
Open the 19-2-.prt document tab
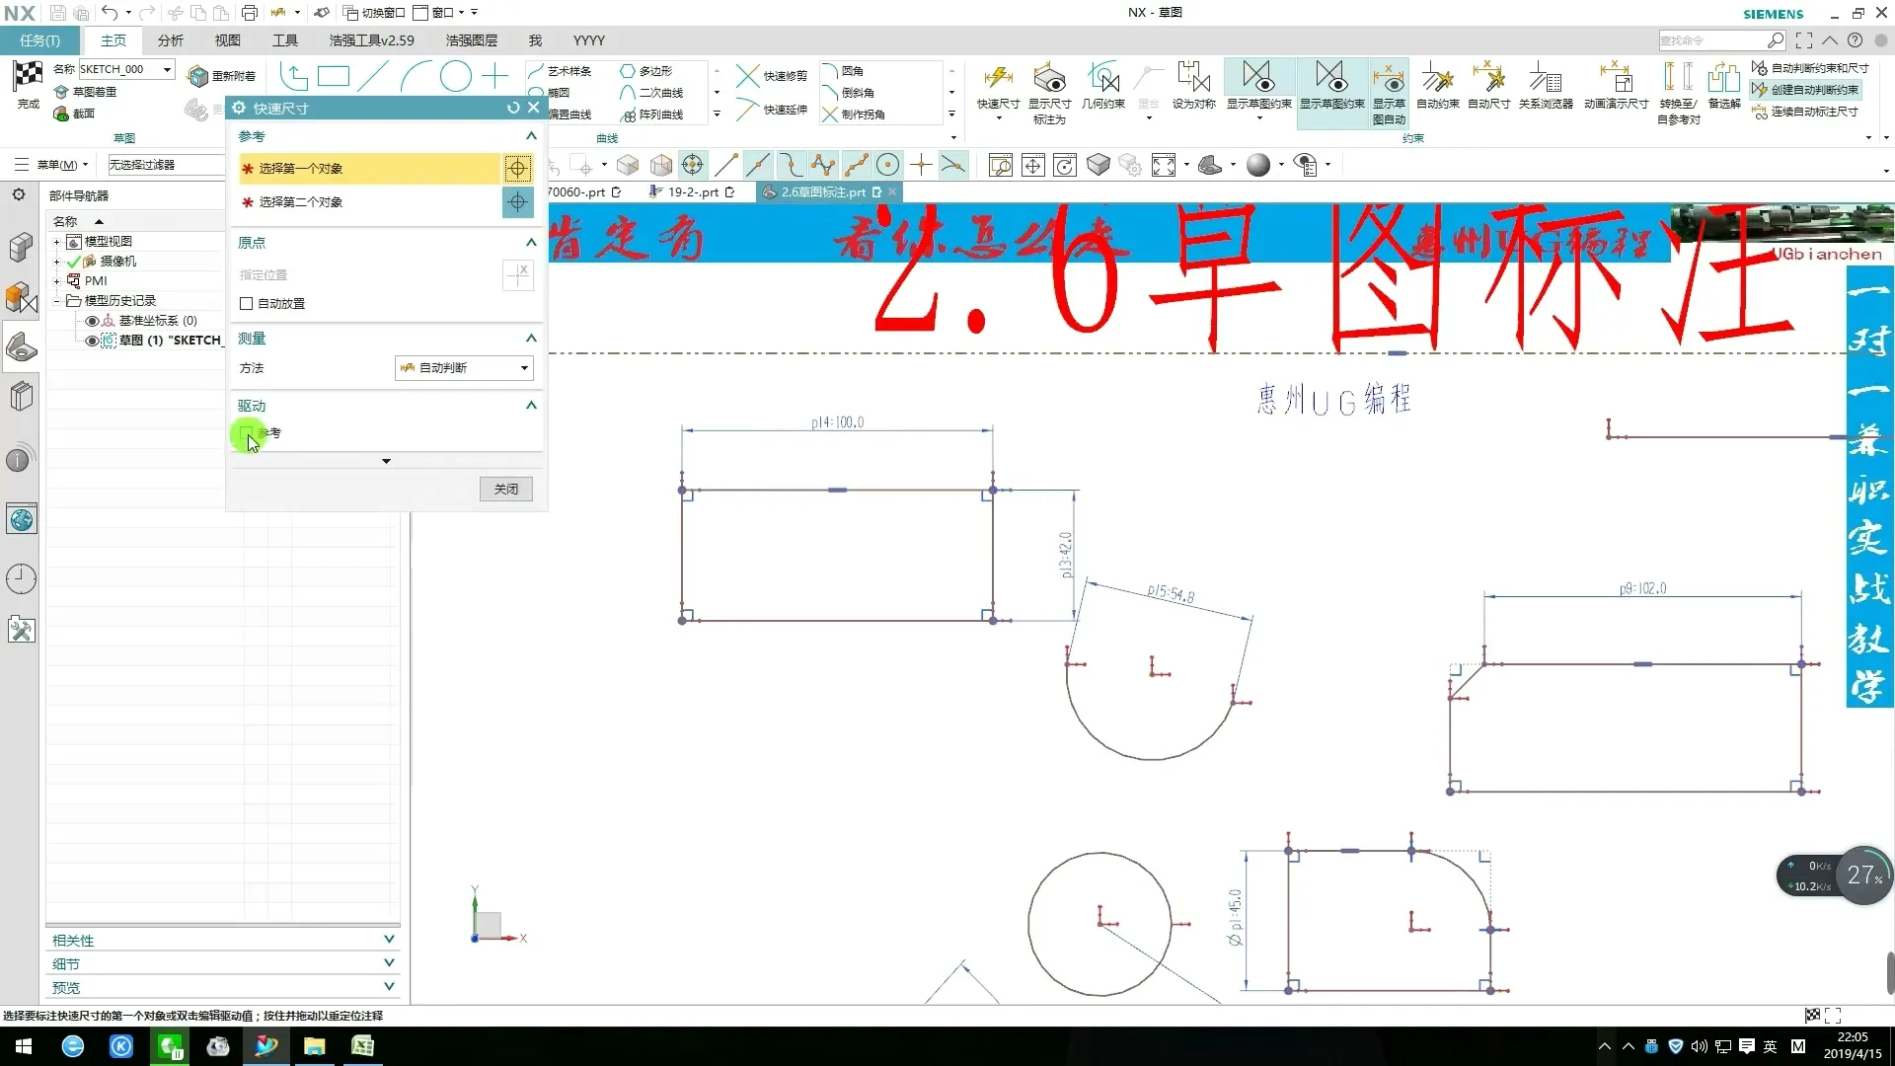tap(692, 191)
